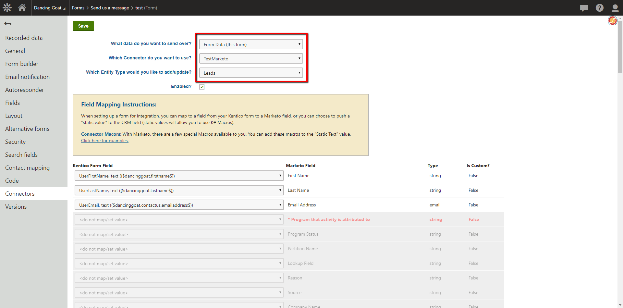Viewport: 623px width, 308px height.
Task: Click the home dashboard icon
Action: 21,7
